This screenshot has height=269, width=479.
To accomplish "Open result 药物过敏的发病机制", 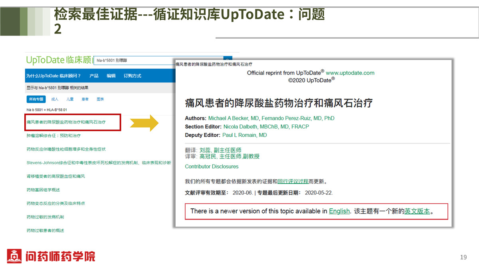I will click(x=45, y=217).
